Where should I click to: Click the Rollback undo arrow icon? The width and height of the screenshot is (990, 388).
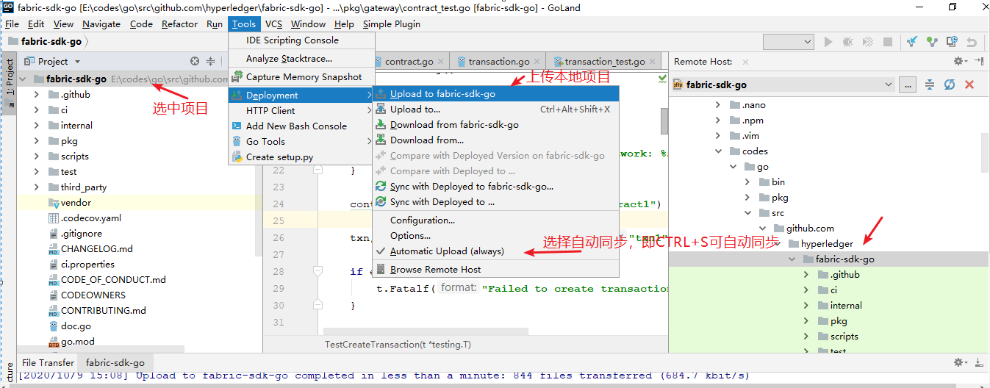pos(972,43)
